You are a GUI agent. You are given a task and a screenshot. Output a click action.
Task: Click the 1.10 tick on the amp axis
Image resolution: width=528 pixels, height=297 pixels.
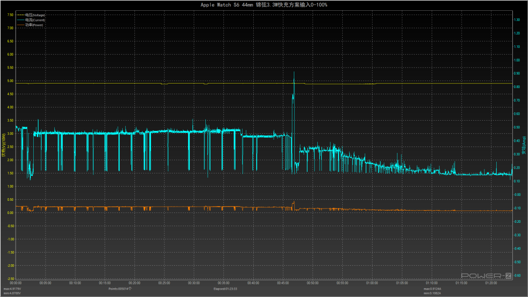click(x=517, y=47)
